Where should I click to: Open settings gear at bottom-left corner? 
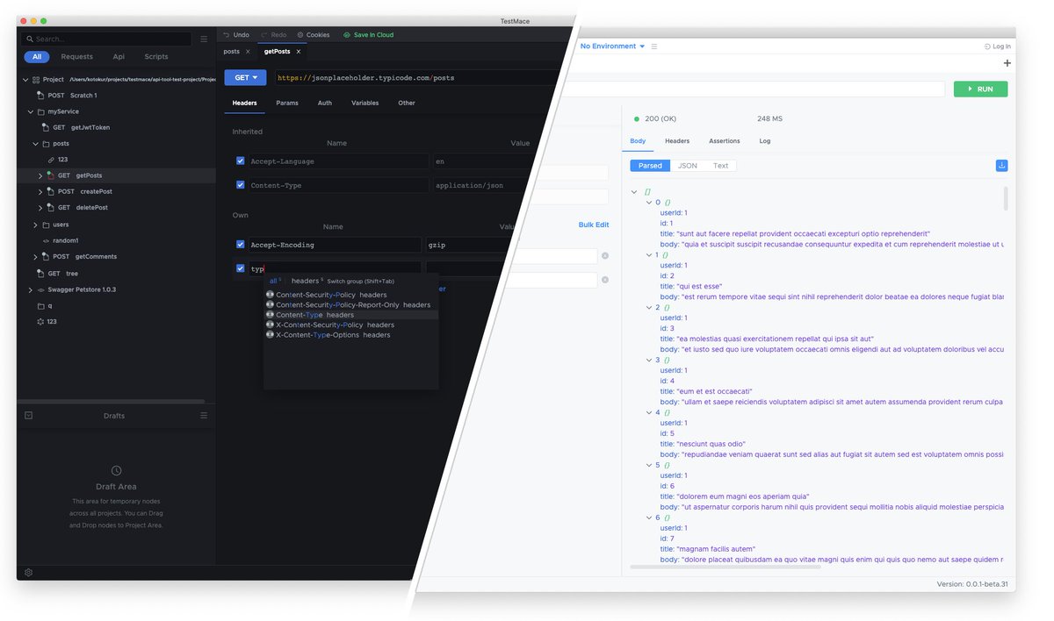coord(28,572)
